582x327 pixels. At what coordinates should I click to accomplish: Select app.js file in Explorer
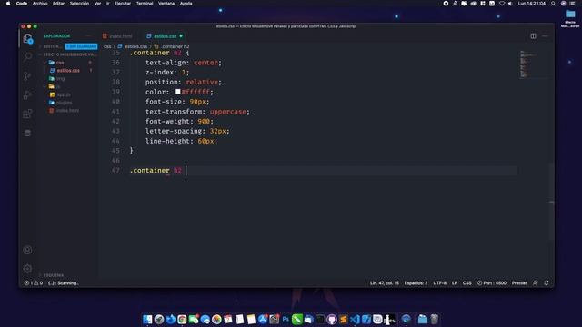pos(64,94)
